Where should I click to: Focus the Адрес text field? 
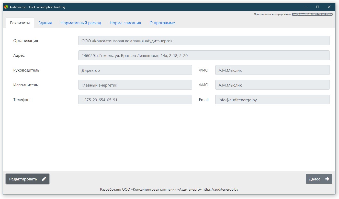coord(204,55)
